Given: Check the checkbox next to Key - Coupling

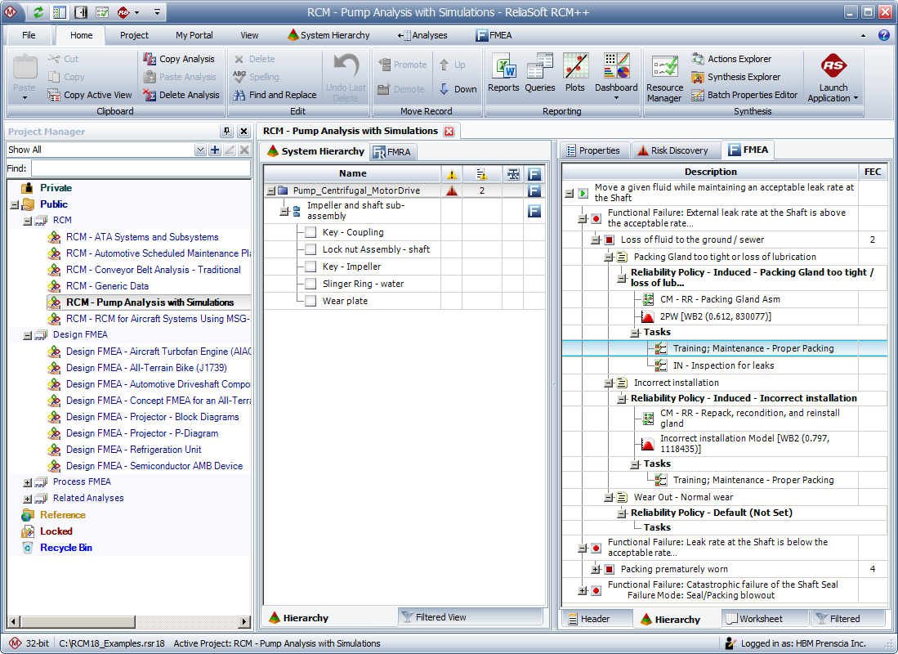Looking at the screenshot, I should click(310, 232).
